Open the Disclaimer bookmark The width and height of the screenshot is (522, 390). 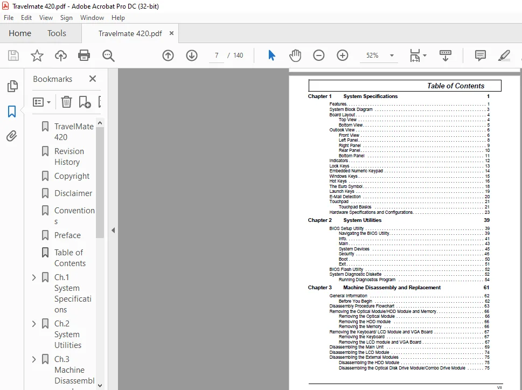pos(73,193)
